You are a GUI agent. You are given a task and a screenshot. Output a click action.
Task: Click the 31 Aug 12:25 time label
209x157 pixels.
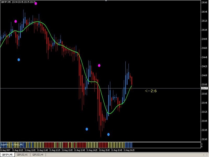coord(55,150)
